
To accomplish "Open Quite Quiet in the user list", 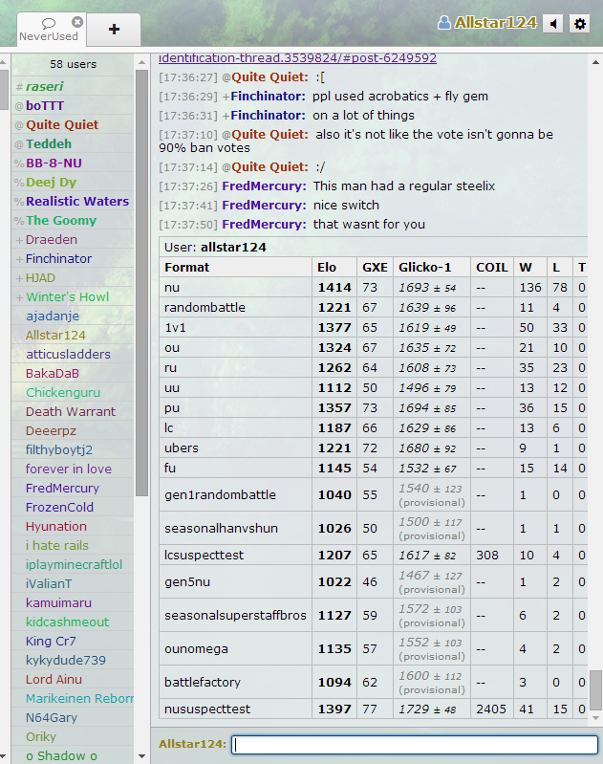I will pos(73,124).
